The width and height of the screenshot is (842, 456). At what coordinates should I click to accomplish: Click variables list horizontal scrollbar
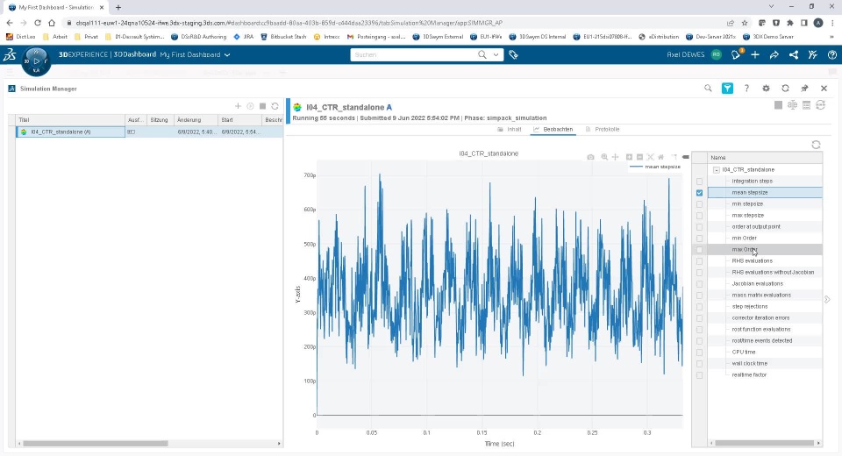pyautogui.click(x=765, y=443)
